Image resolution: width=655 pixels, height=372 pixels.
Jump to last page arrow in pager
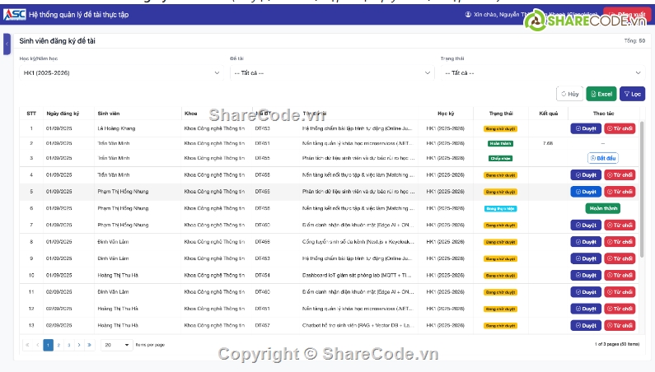89,345
